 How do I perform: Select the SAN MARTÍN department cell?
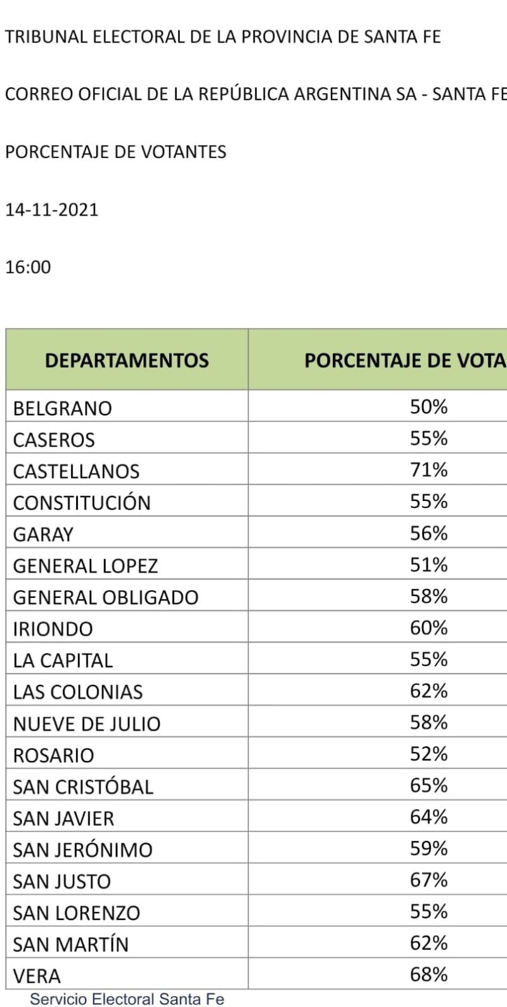[70, 944]
